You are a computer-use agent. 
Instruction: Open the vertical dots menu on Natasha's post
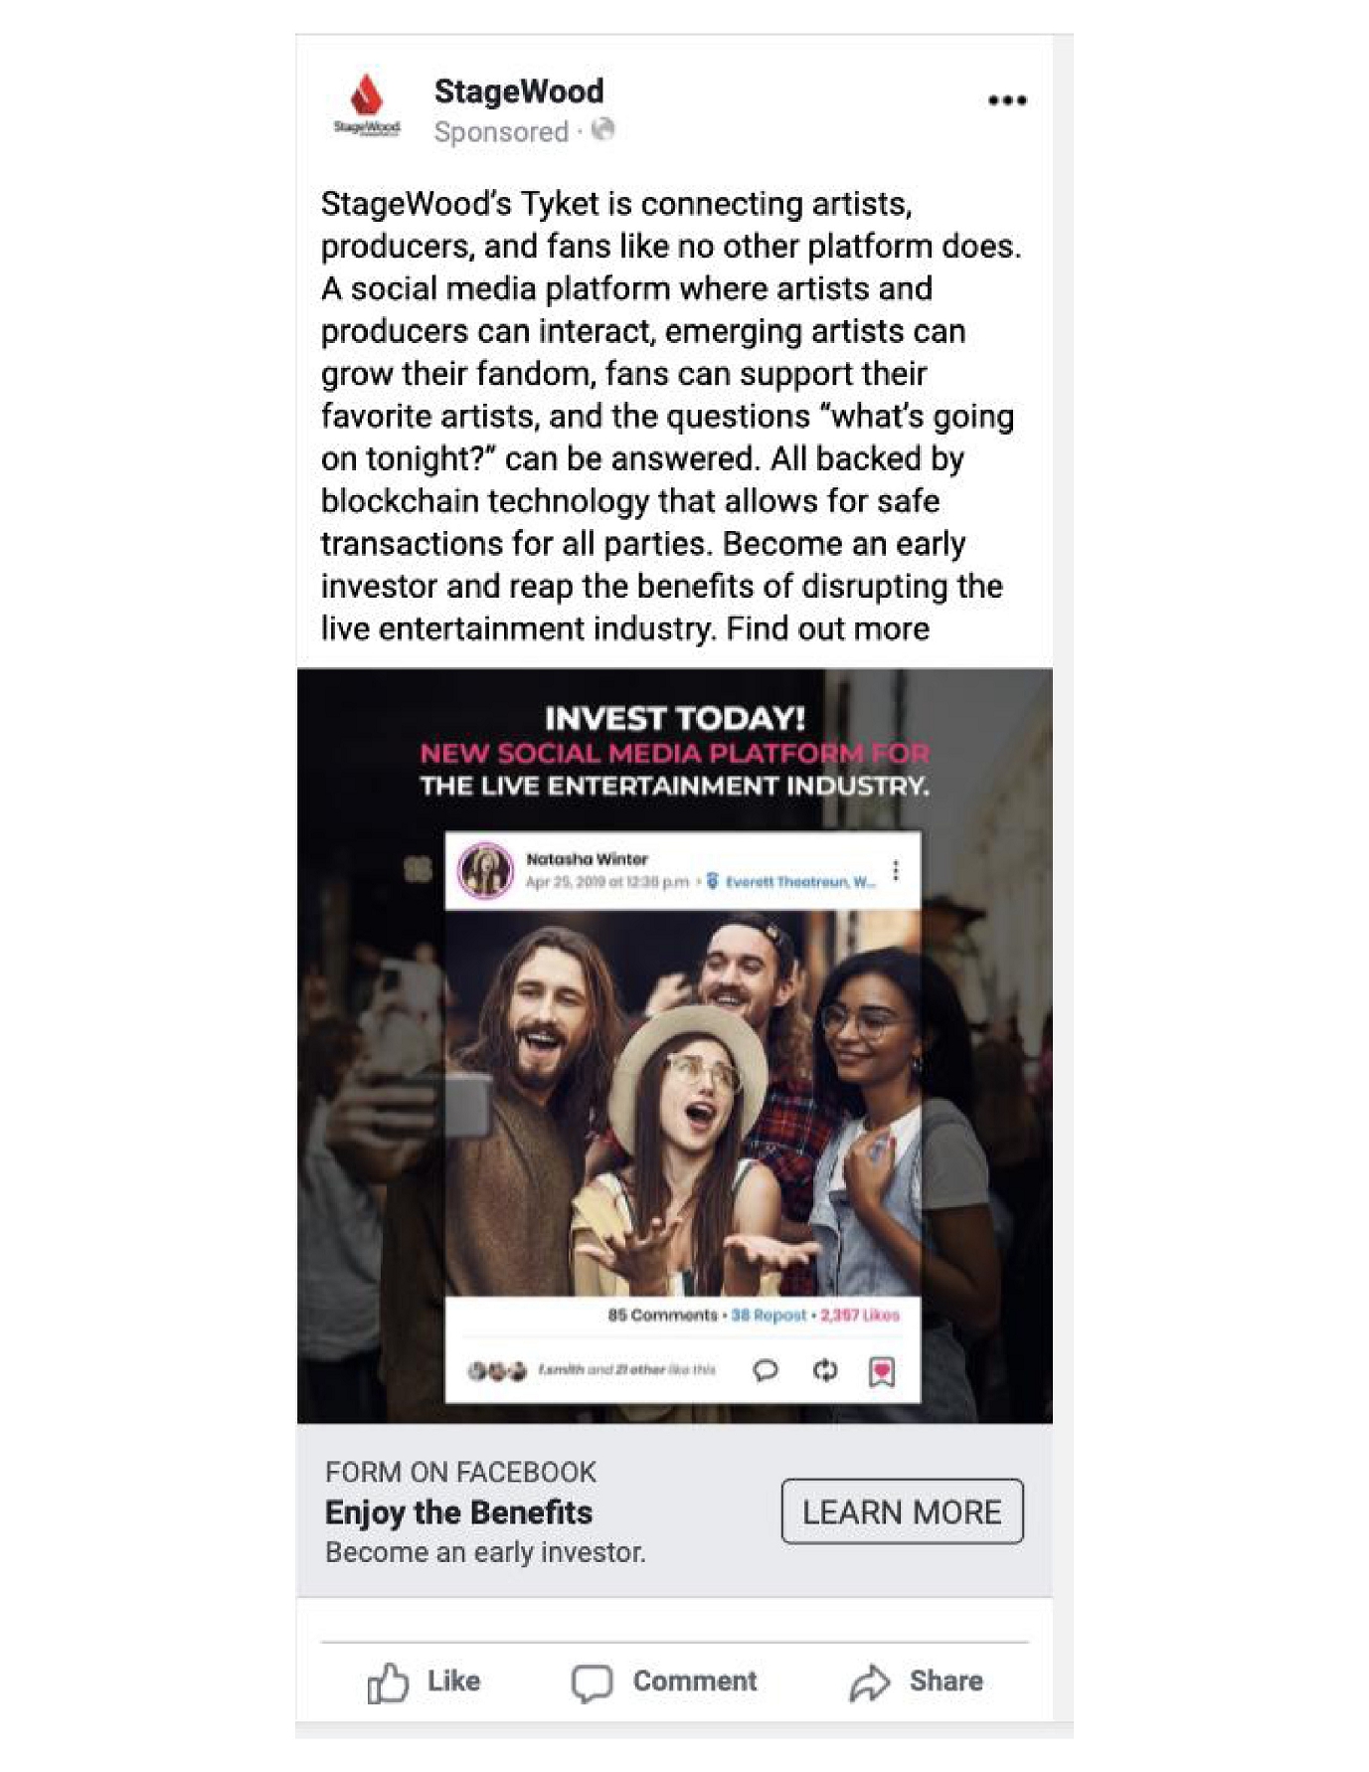pyautogui.click(x=896, y=870)
